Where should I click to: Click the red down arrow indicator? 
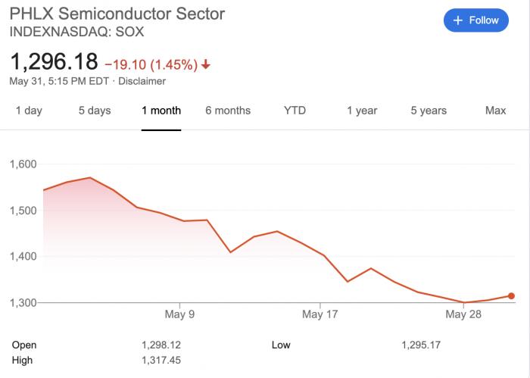click(206, 65)
